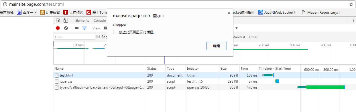
Task: Click the 358 B size cell
Action: (229, 87)
